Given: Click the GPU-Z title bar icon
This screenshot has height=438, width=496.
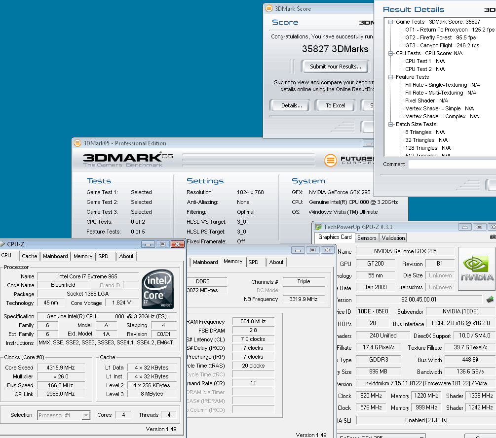Looking at the screenshot, I should [318, 227].
